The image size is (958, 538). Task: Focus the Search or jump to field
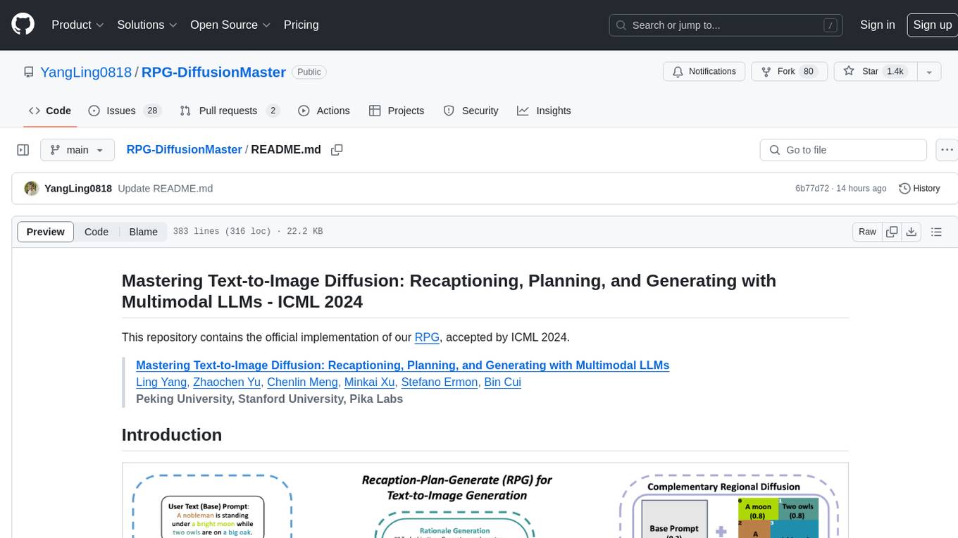pyautogui.click(x=726, y=25)
